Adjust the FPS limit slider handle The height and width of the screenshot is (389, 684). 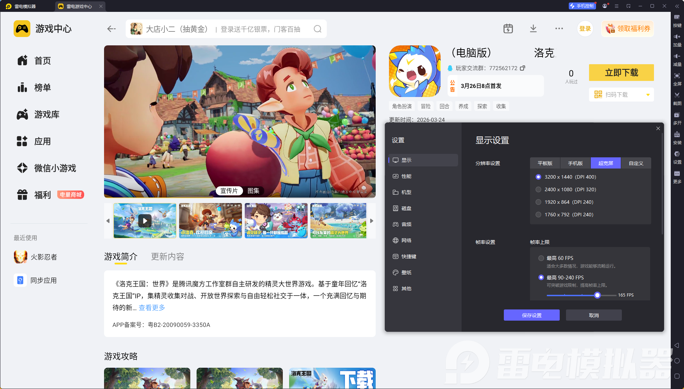point(597,295)
